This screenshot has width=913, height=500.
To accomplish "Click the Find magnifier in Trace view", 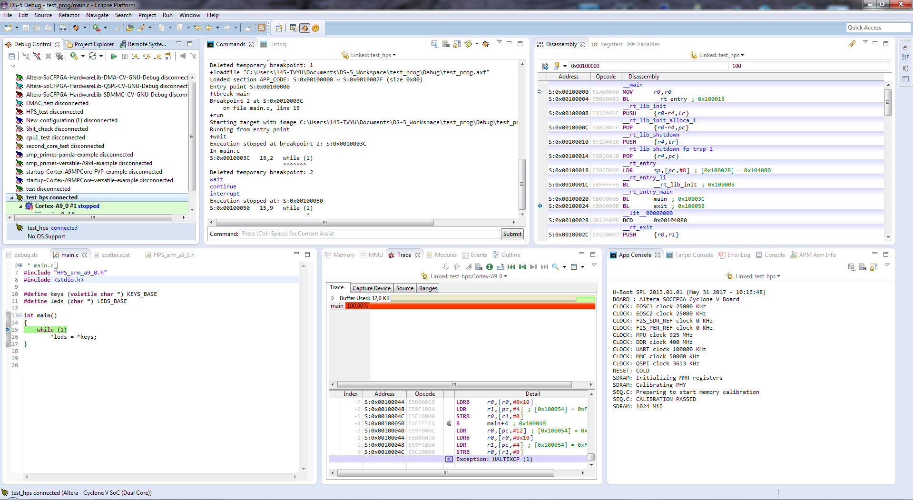I will [x=555, y=267].
